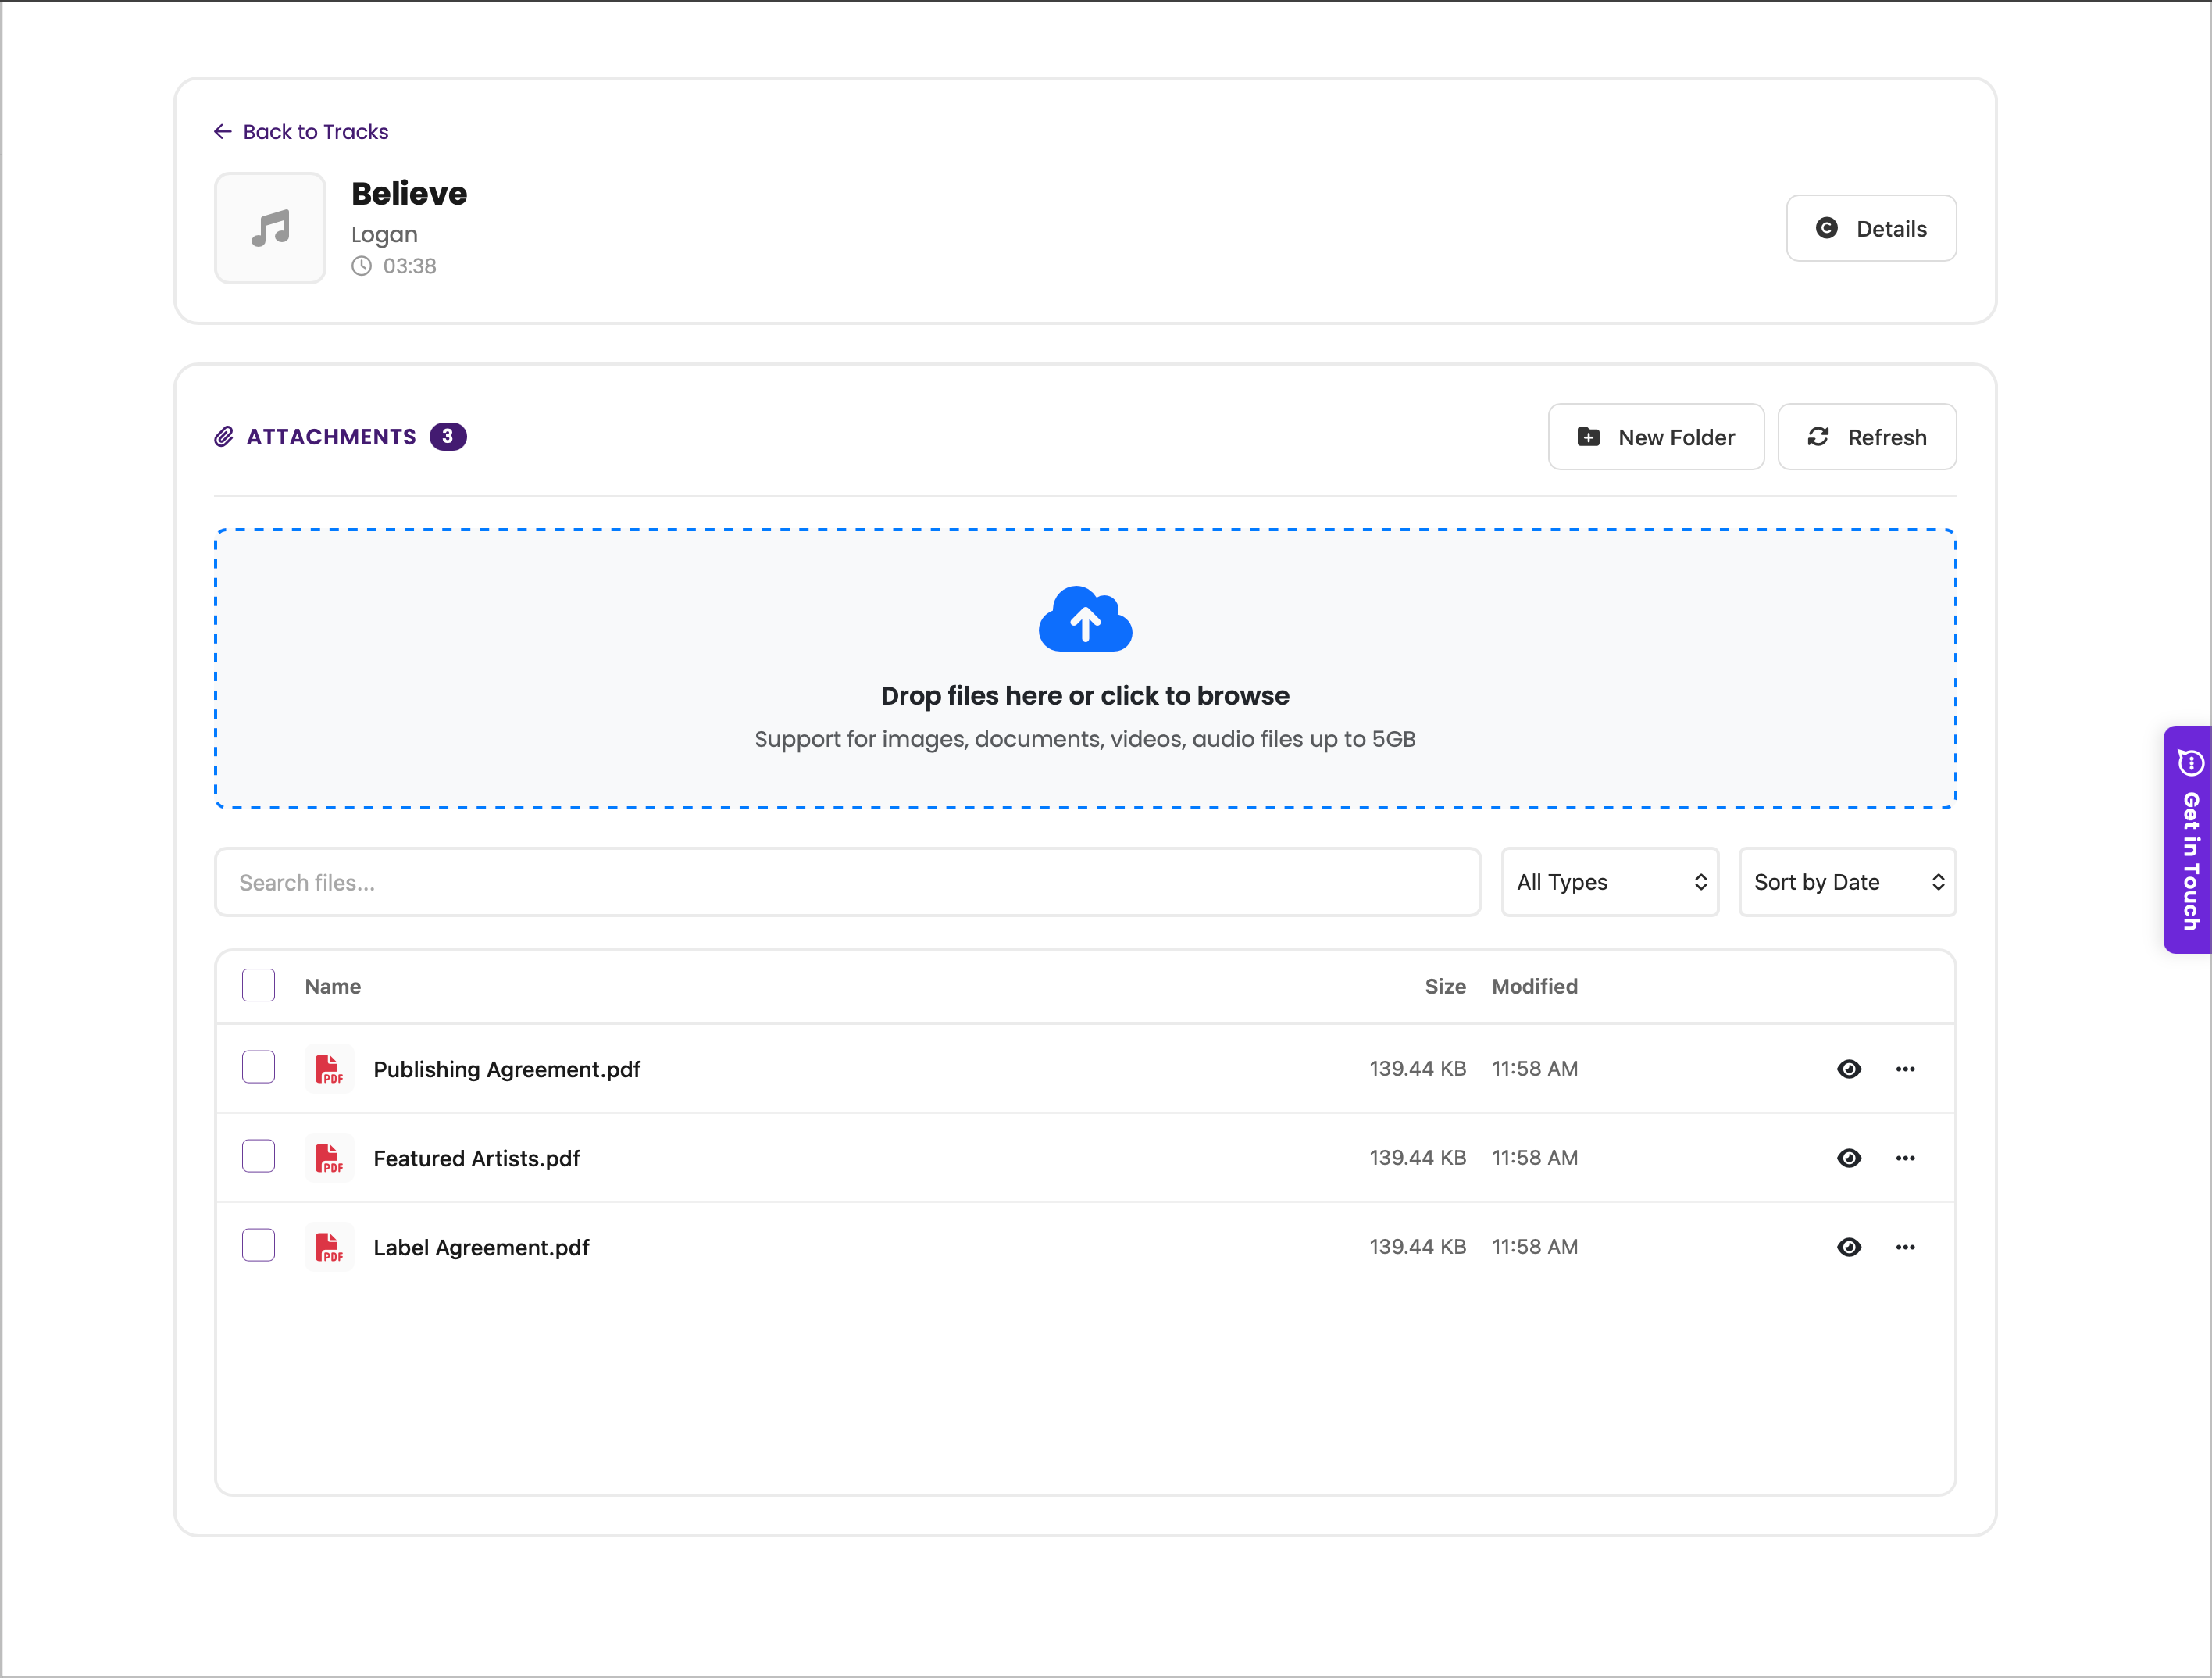
Task: Click the music note track thumbnail
Action: 270,228
